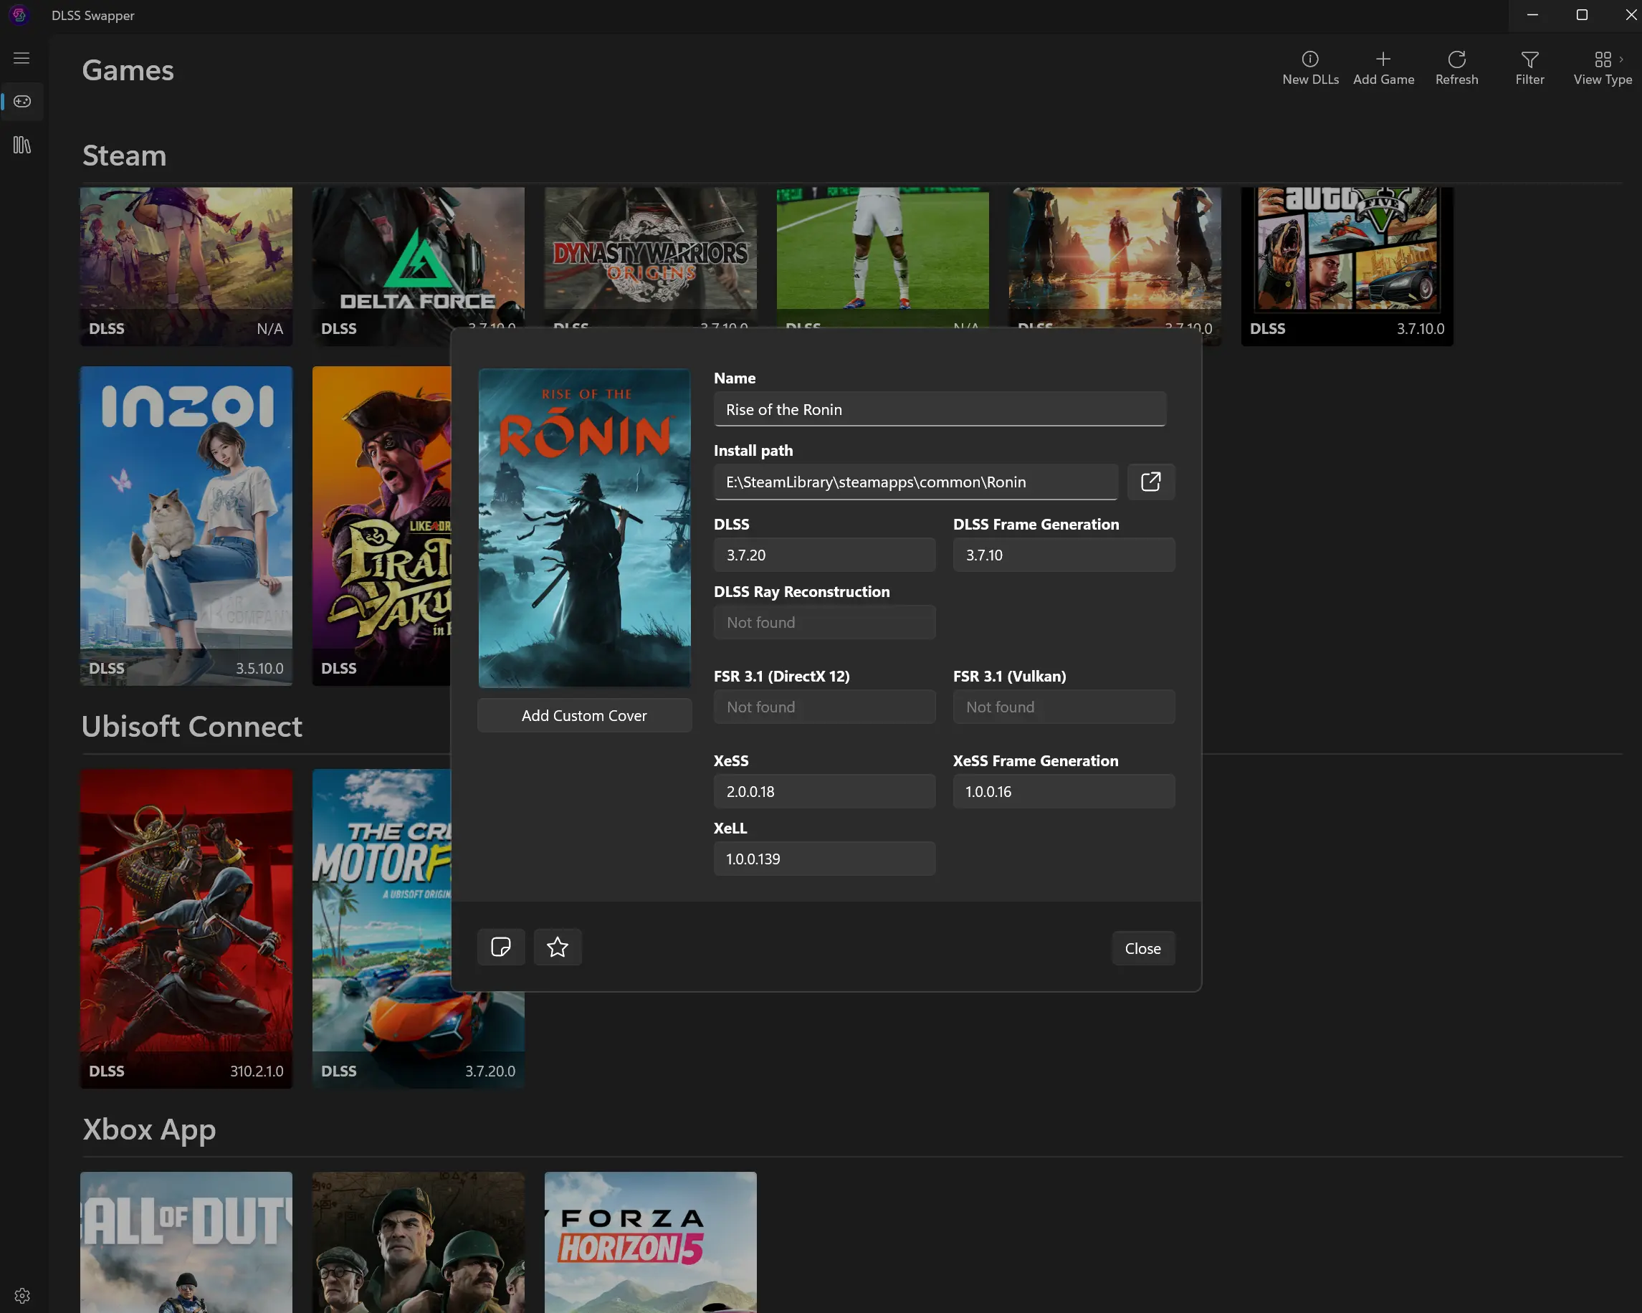The width and height of the screenshot is (1642, 1313).
Task: Open the soldiers game tile under Xbox App
Action: point(418,1242)
